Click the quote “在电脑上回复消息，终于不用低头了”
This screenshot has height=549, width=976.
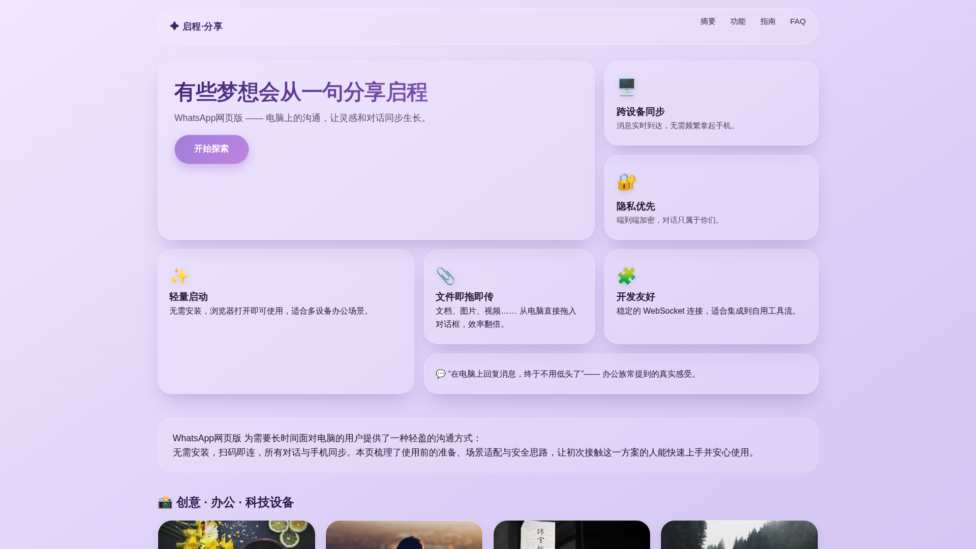point(516,374)
